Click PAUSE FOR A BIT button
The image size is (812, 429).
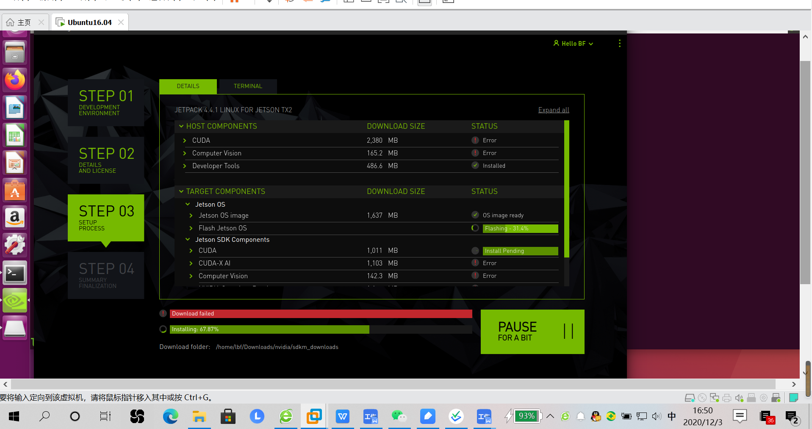click(x=532, y=332)
